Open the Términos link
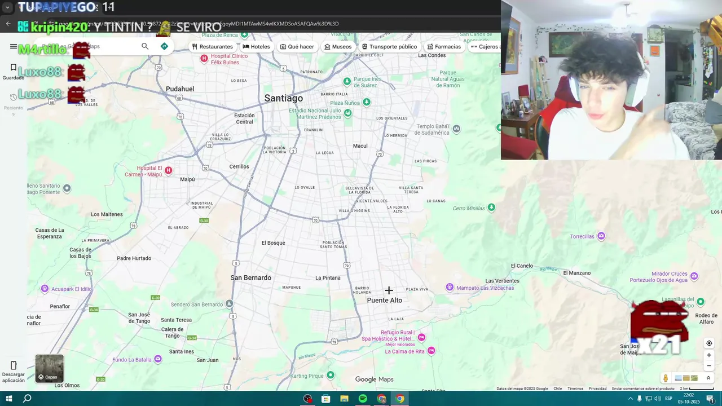This screenshot has width=722, height=406. pyautogui.click(x=575, y=389)
